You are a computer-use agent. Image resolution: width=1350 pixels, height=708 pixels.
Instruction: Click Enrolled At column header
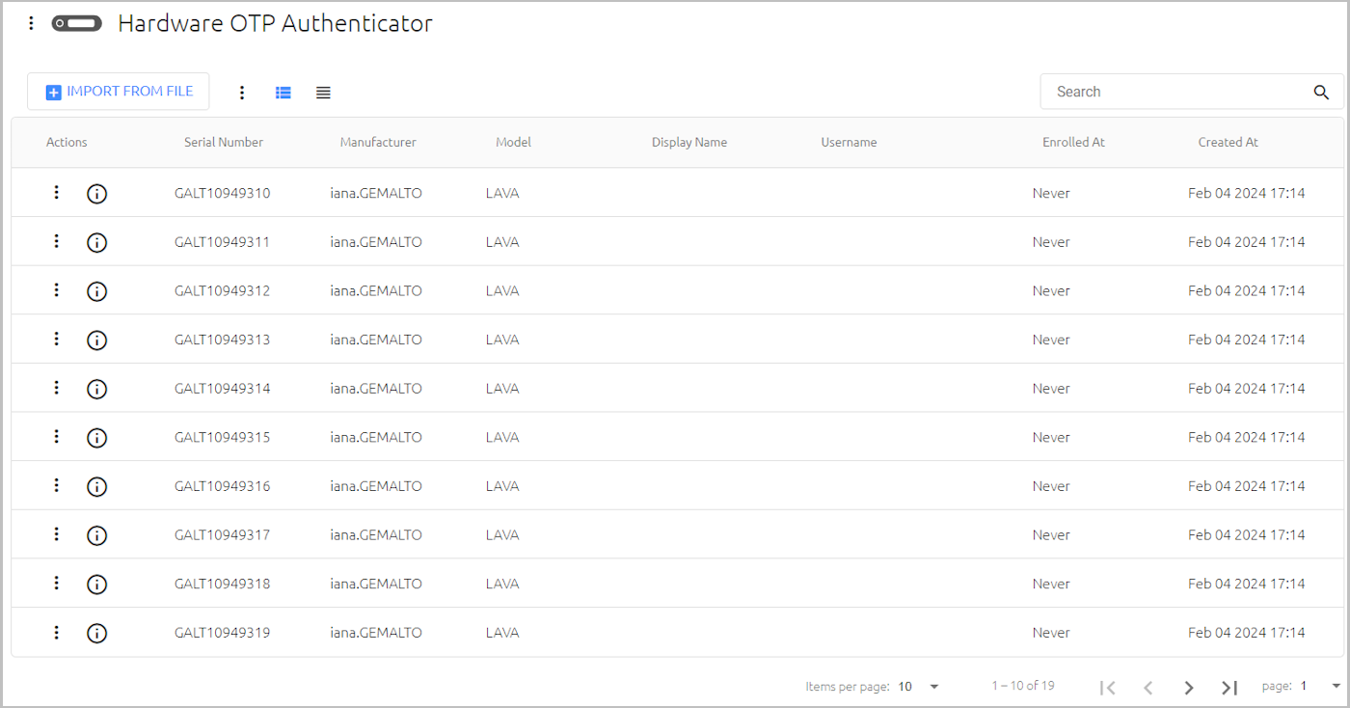click(x=1073, y=142)
